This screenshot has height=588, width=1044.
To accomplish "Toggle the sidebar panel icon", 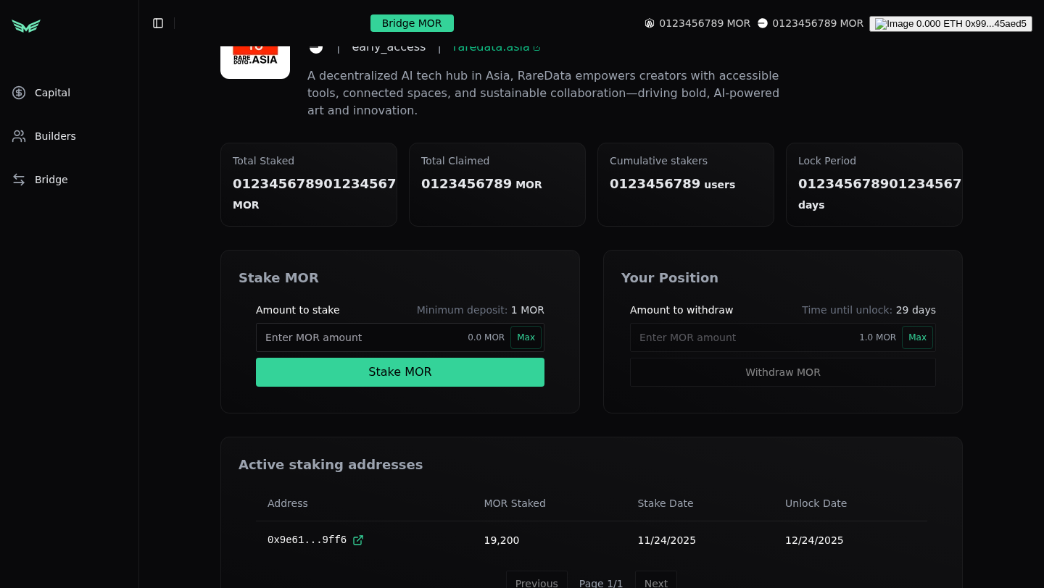I will tap(158, 23).
